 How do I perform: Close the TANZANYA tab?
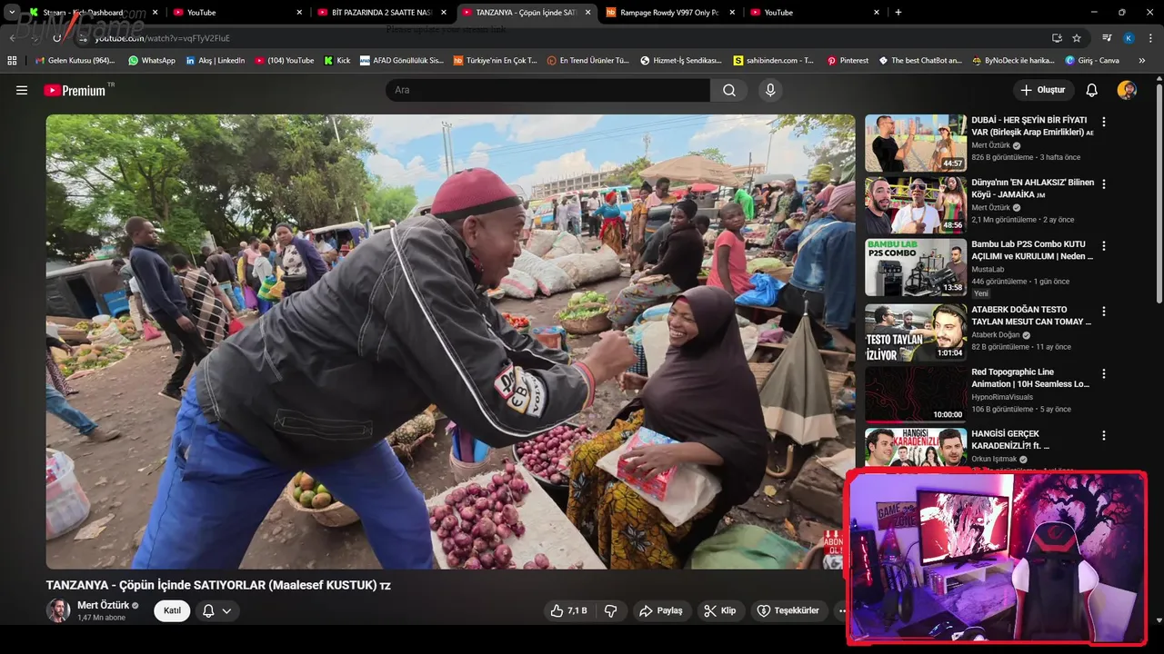[587, 13]
